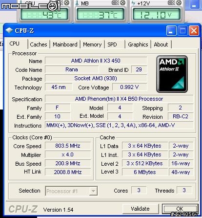The width and height of the screenshot is (202, 218).
Task: Click the lightning bolt icon on +12V widget
Action: (x=133, y=3)
